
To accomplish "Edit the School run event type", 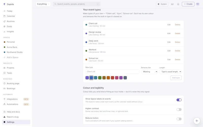I will point(169,59).
